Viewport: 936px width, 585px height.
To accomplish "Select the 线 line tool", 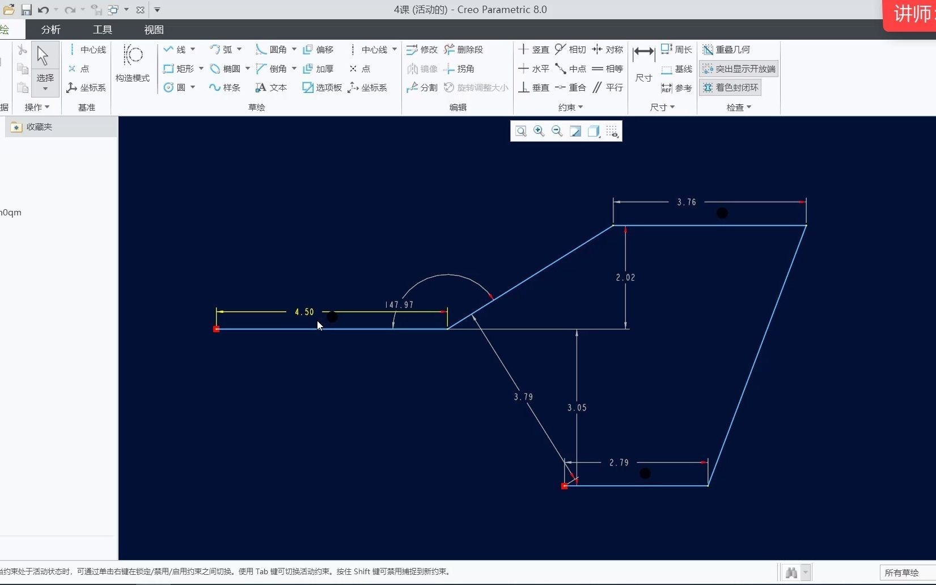I will click(x=175, y=50).
